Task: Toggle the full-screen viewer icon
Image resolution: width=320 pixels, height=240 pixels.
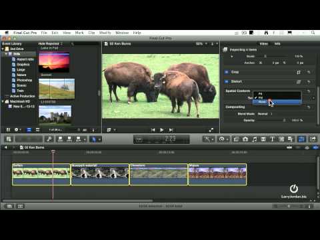Action: pos(211,130)
